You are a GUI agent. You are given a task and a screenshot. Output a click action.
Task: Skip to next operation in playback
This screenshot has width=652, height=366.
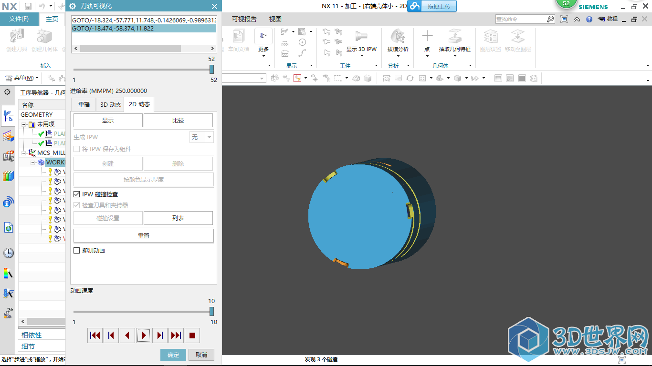click(x=176, y=335)
